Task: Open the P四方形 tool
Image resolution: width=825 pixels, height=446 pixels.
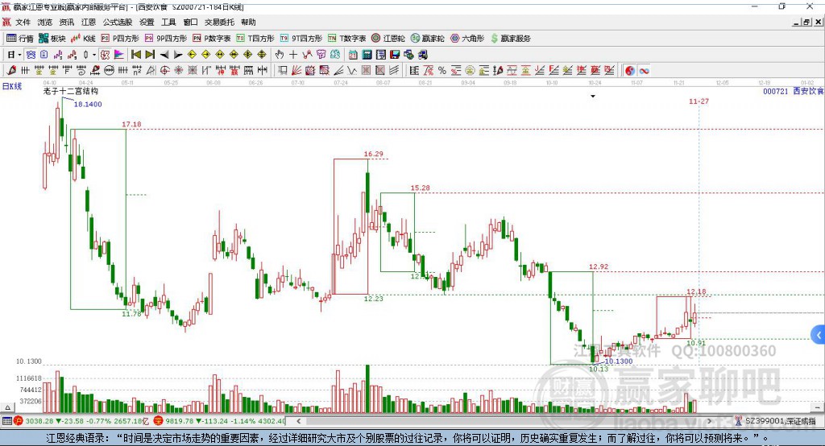Action: (x=120, y=39)
